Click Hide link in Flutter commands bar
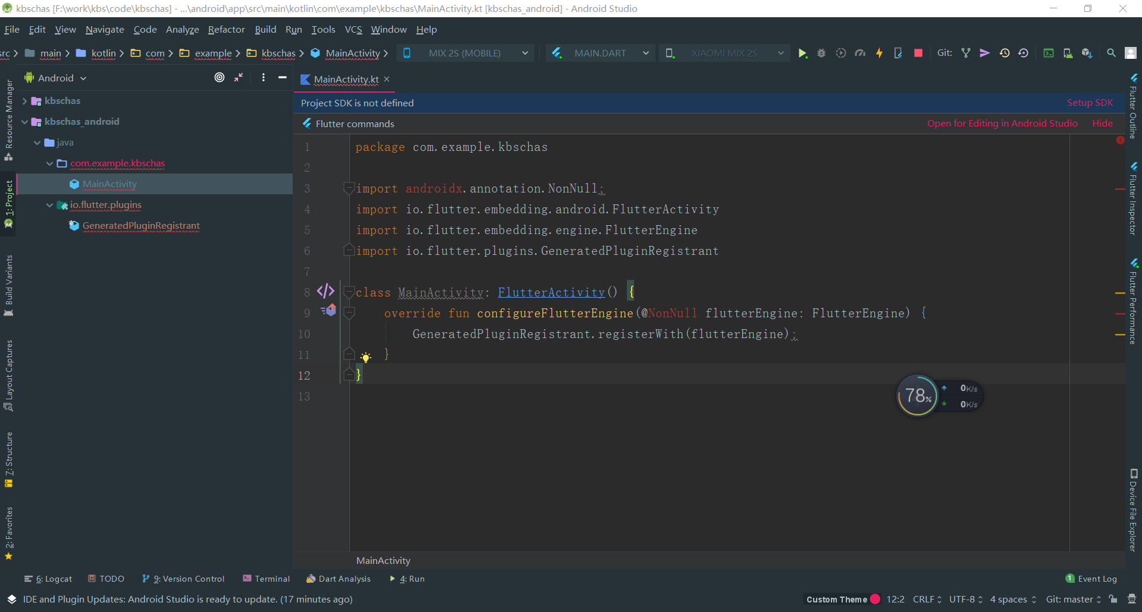The width and height of the screenshot is (1142, 612). (1102, 124)
